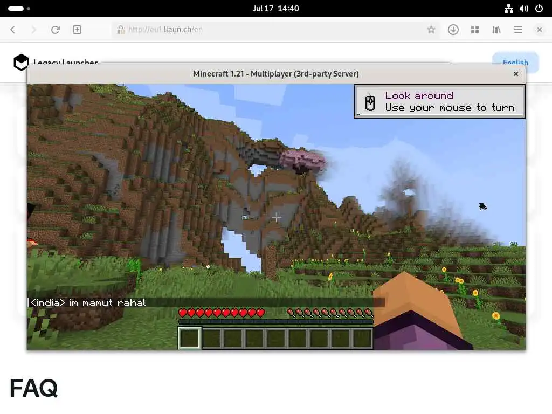Click the Jul 17 14:40 clock
552x414 pixels.
coord(275,9)
